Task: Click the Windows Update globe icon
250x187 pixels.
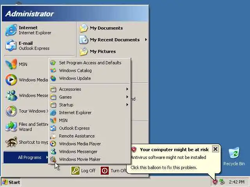Action: (53, 78)
